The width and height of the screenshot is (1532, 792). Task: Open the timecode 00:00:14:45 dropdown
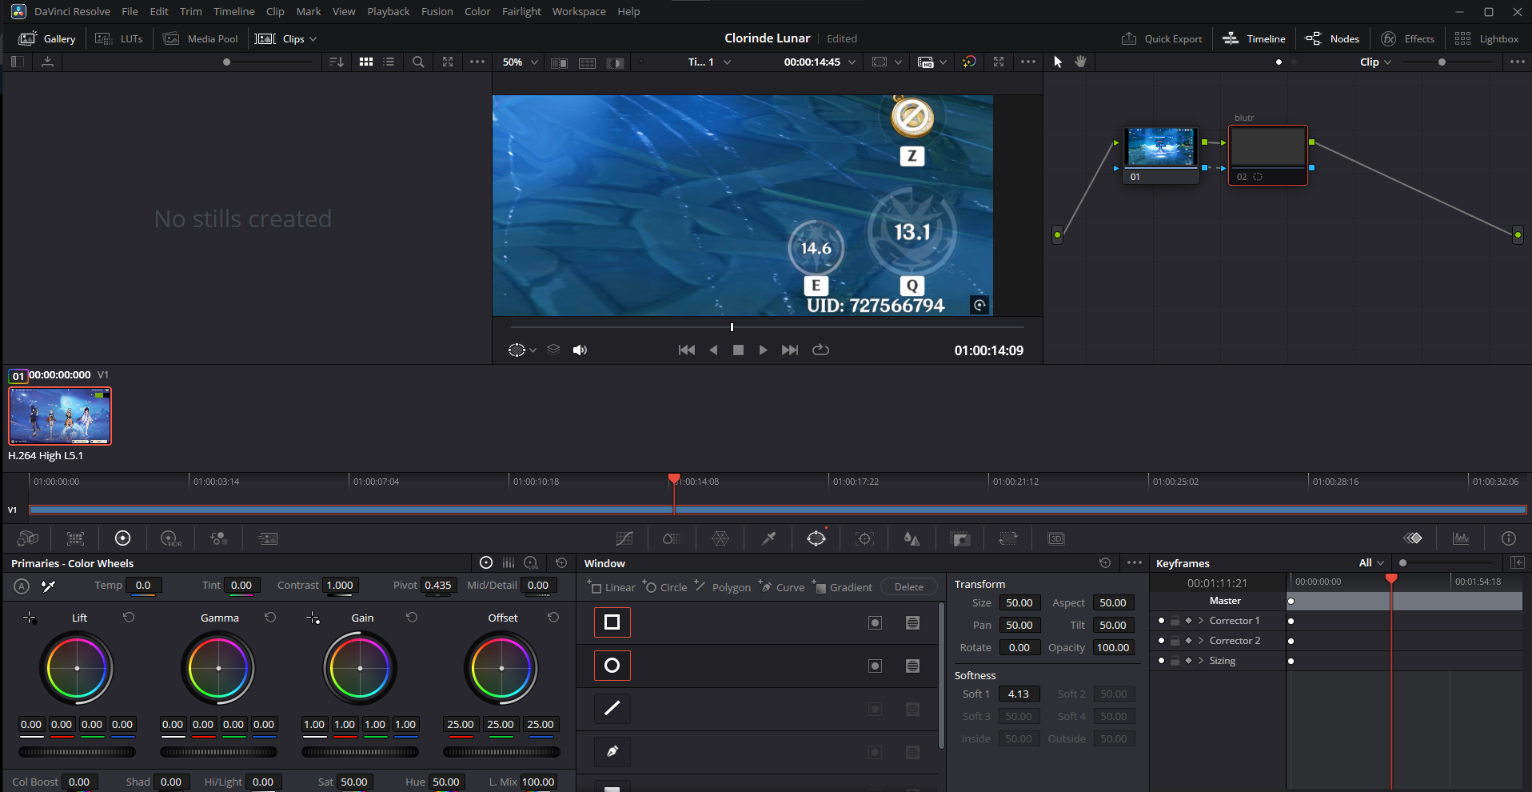point(820,62)
